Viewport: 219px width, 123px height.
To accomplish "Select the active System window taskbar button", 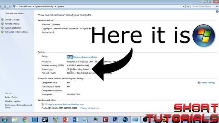I will tap(135, 120).
